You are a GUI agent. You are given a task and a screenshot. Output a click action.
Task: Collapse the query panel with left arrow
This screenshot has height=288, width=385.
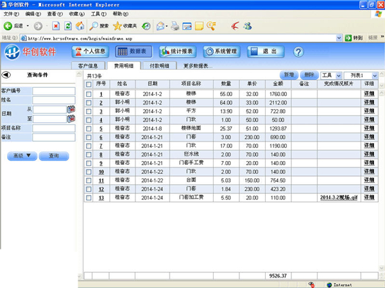6,75
